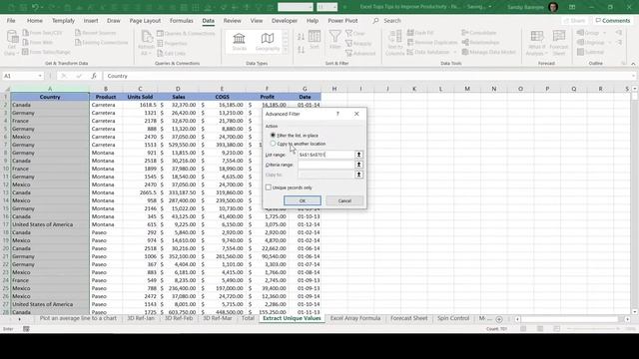Add a new sheet with plus icon

(499, 319)
